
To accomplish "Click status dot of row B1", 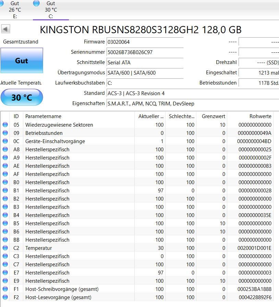I will tap(5, 190).
